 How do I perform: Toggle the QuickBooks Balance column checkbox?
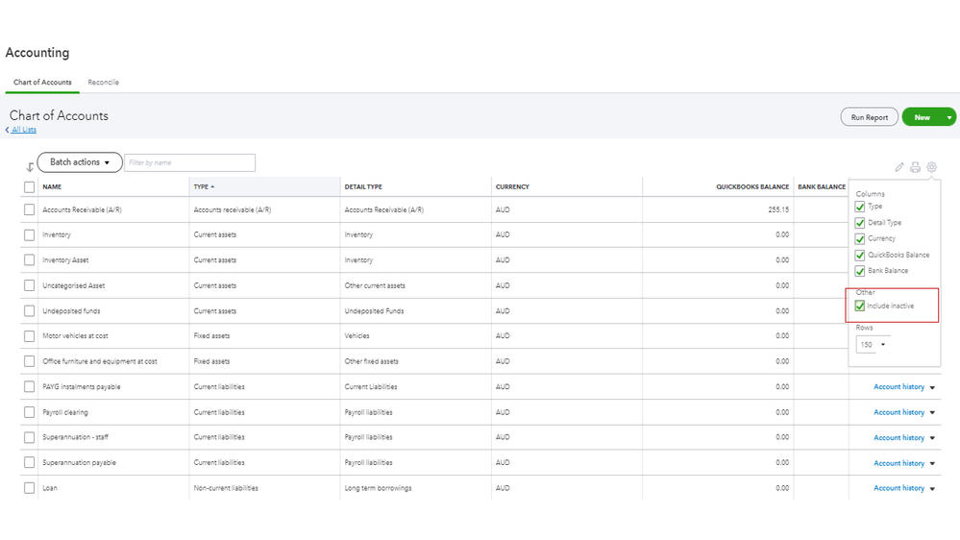(860, 255)
